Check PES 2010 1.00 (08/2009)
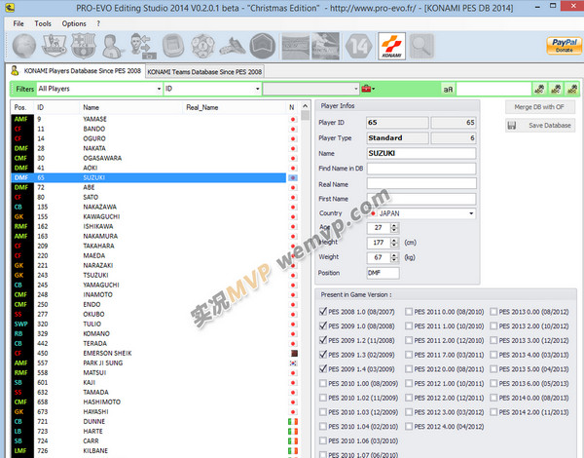Screen dimensions: 584x458 [x=323, y=383]
